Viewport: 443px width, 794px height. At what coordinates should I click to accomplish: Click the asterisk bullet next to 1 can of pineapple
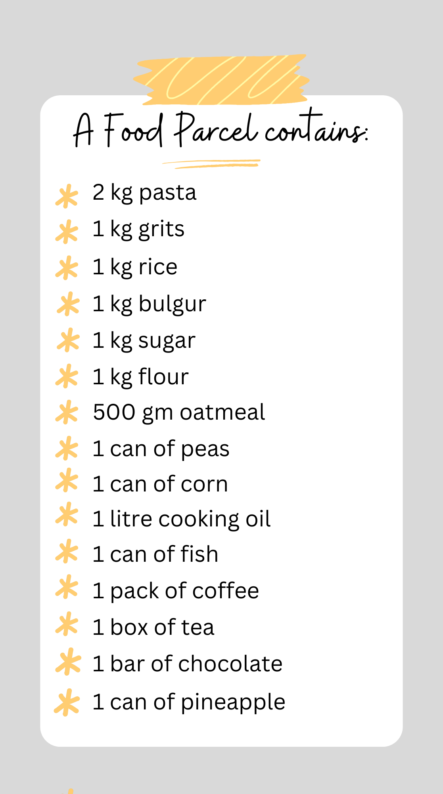[x=67, y=702]
